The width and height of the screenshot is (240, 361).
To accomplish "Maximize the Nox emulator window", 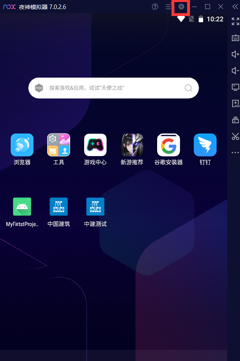I will (x=208, y=7).
